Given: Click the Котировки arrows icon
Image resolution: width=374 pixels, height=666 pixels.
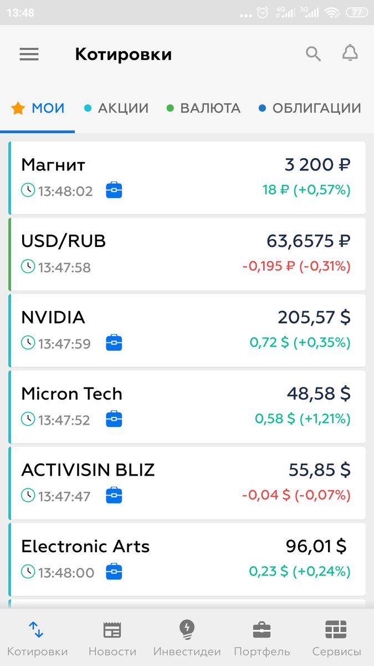Looking at the screenshot, I should click(37, 630).
